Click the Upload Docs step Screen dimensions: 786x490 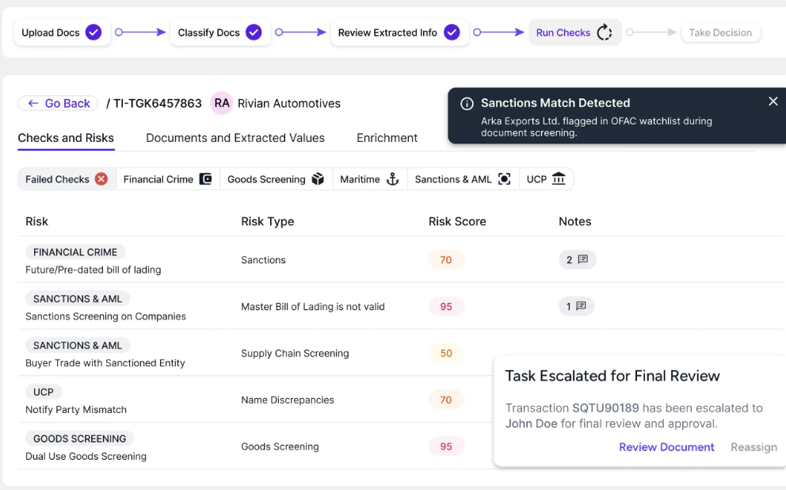coord(61,33)
